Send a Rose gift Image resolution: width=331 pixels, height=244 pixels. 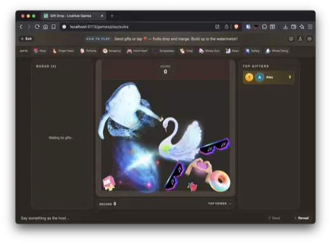[x=39, y=51]
